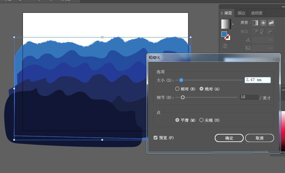Select the radial gradient type icon
Viewport: 285px width, 173px height.
(x=263, y=23)
